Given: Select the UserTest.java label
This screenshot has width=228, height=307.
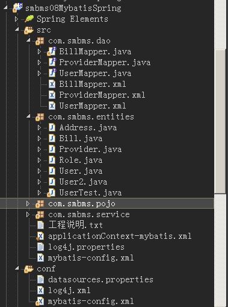Looking at the screenshot, I should (90, 193).
